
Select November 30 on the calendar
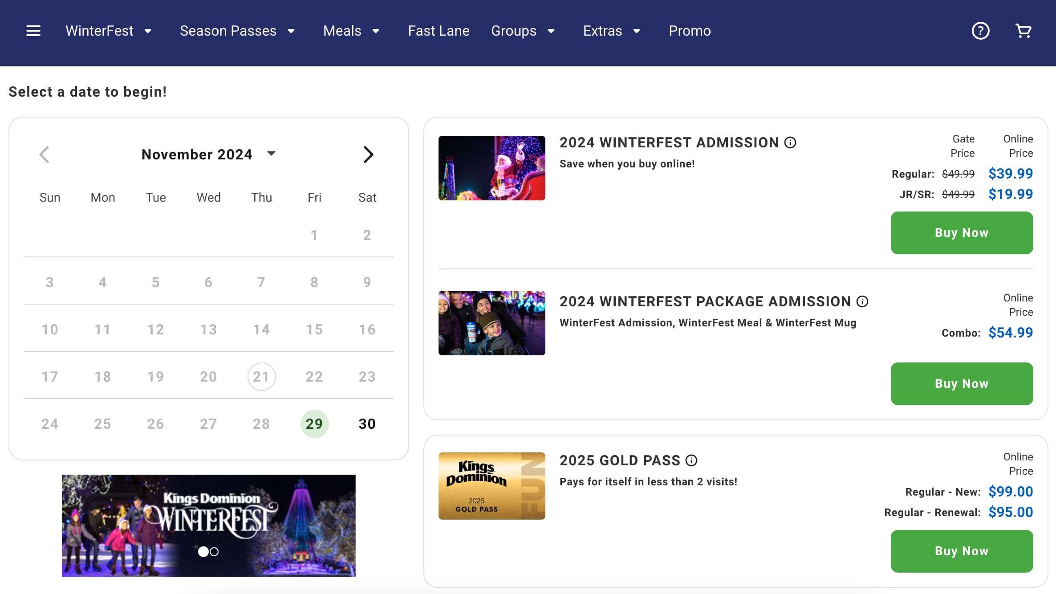pos(367,424)
